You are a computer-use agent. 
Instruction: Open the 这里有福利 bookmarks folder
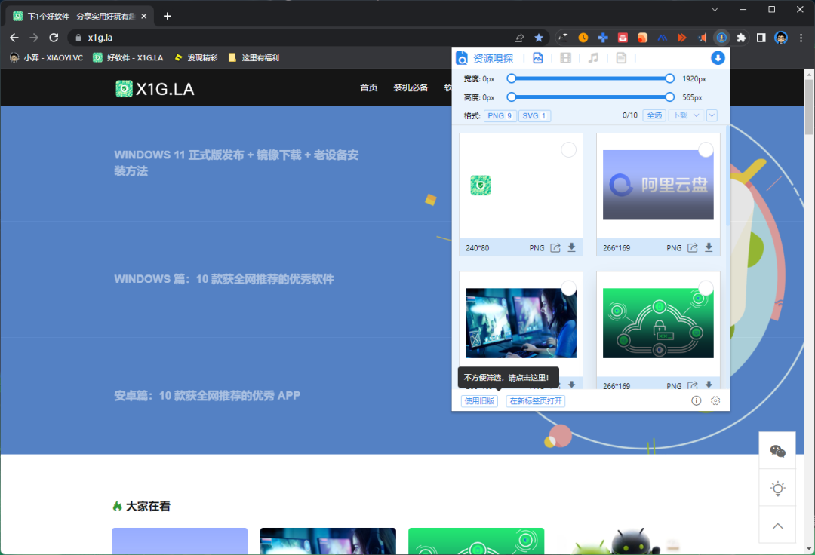(254, 57)
